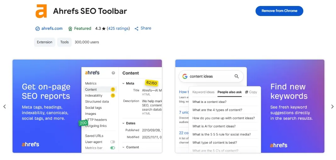Switch to the Keyword ideas tab
The width and height of the screenshot is (336, 160).
pyautogui.click(x=203, y=92)
